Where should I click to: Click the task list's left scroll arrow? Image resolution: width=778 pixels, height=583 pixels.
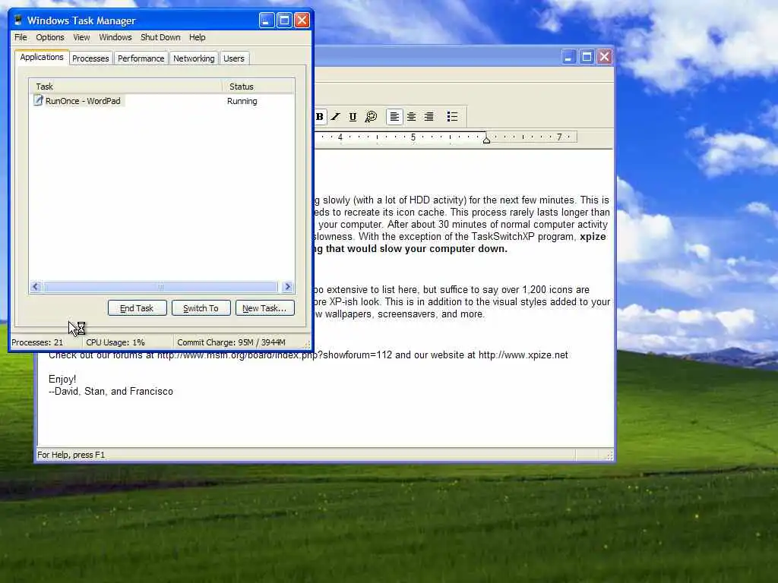click(x=35, y=287)
